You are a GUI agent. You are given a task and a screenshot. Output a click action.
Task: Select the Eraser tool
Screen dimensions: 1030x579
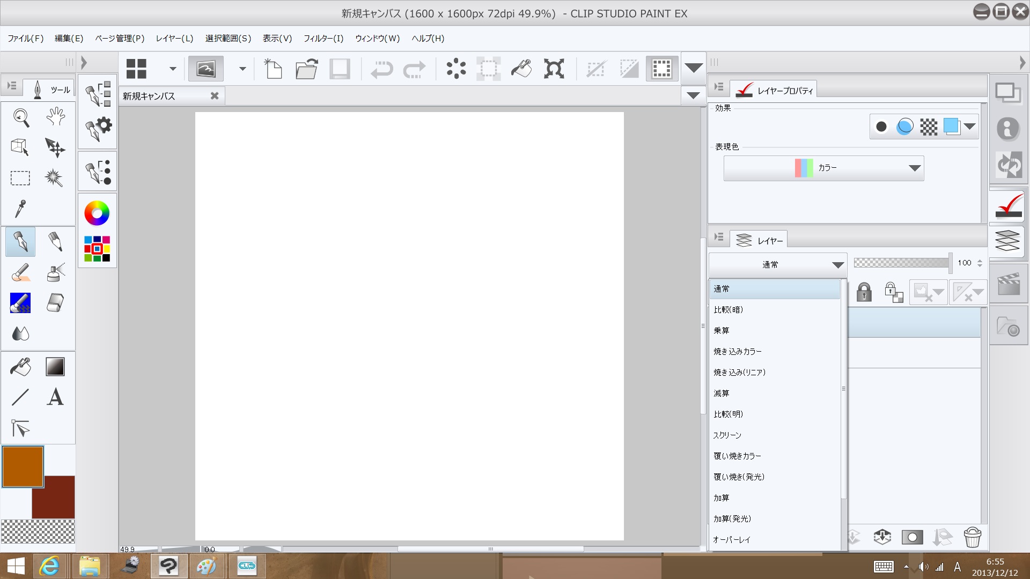click(x=55, y=303)
